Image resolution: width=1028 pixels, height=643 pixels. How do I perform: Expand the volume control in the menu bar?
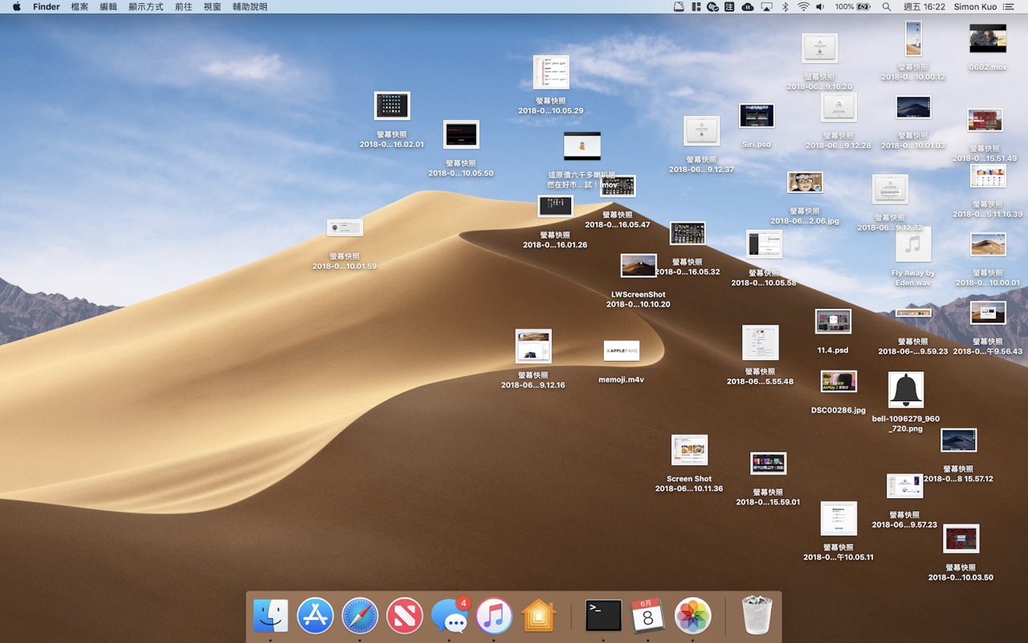coord(820,6)
